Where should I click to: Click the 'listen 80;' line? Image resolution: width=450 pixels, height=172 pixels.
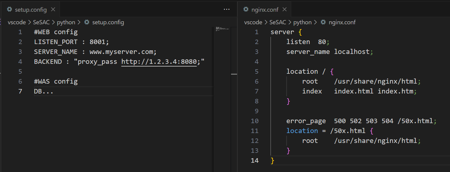pyautogui.click(x=308, y=42)
